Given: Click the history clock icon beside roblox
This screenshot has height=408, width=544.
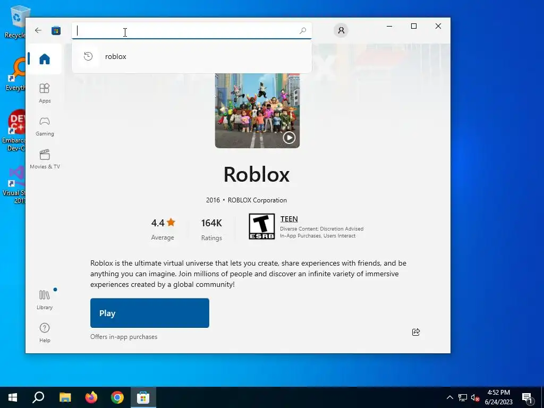Looking at the screenshot, I should click(88, 56).
